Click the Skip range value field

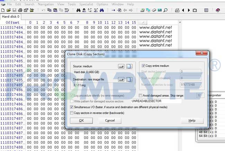(200, 95)
